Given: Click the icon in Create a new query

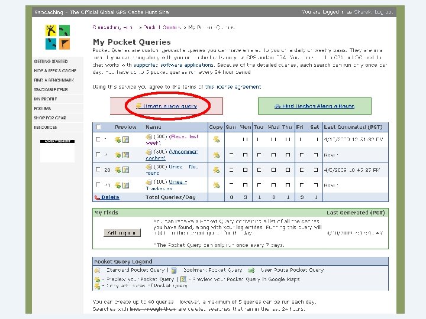Looking at the screenshot, I should (139, 106).
